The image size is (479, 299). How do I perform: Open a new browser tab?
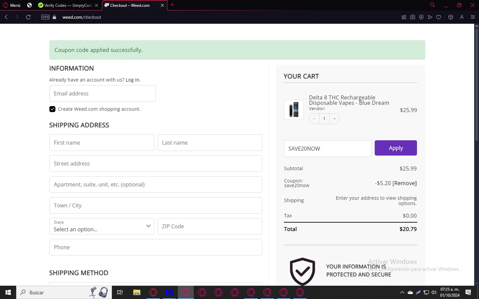pyautogui.click(x=172, y=5)
